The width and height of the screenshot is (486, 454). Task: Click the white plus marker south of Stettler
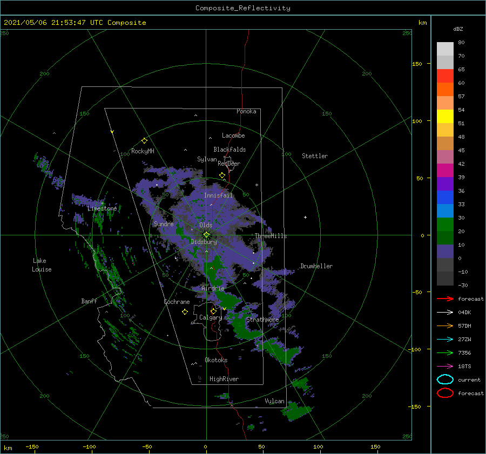(x=305, y=217)
